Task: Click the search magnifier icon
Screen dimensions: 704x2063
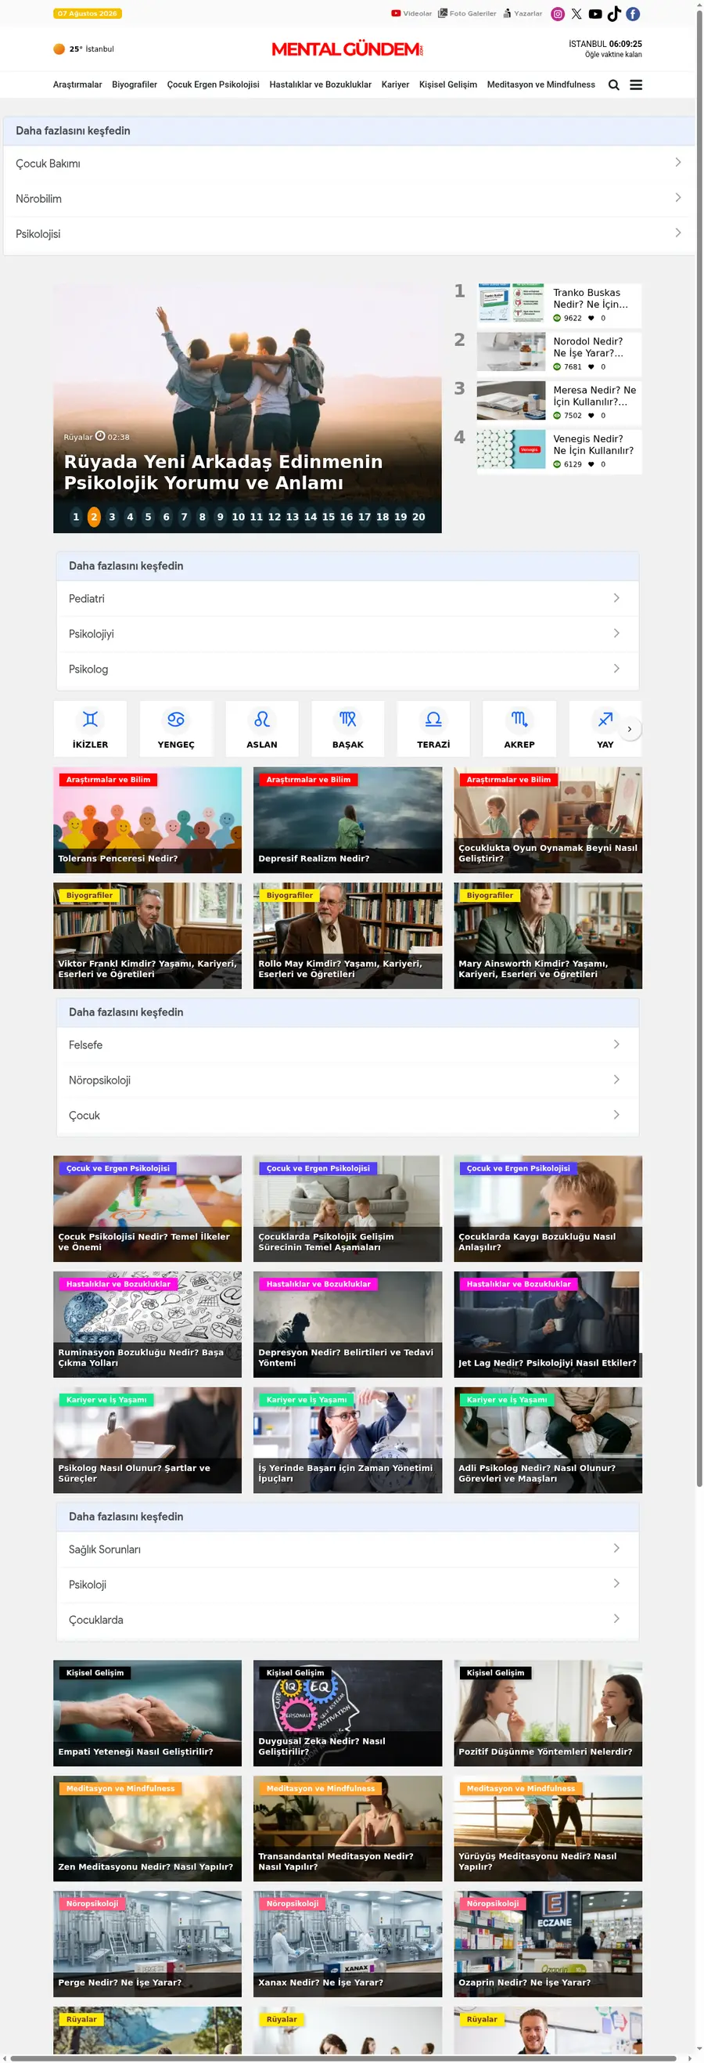Action: [x=613, y=85]
